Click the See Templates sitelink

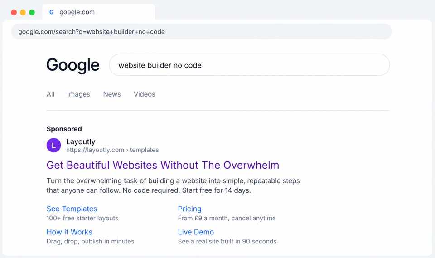72,209
